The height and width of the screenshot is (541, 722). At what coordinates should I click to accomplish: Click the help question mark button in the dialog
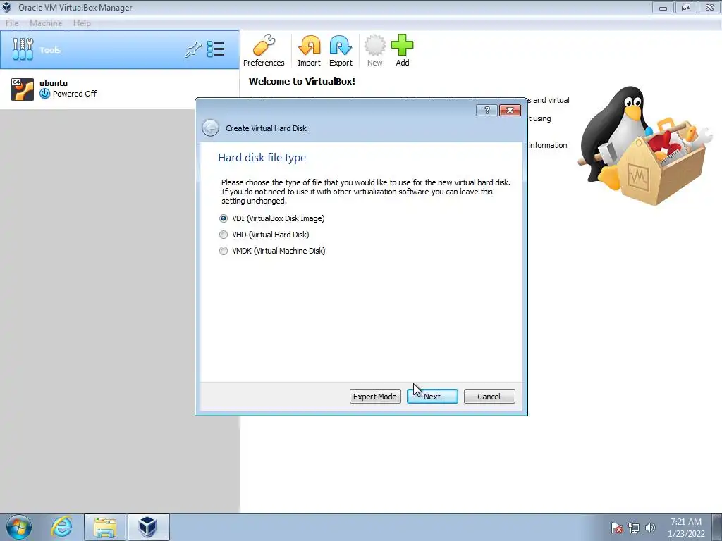coord(487,111)
